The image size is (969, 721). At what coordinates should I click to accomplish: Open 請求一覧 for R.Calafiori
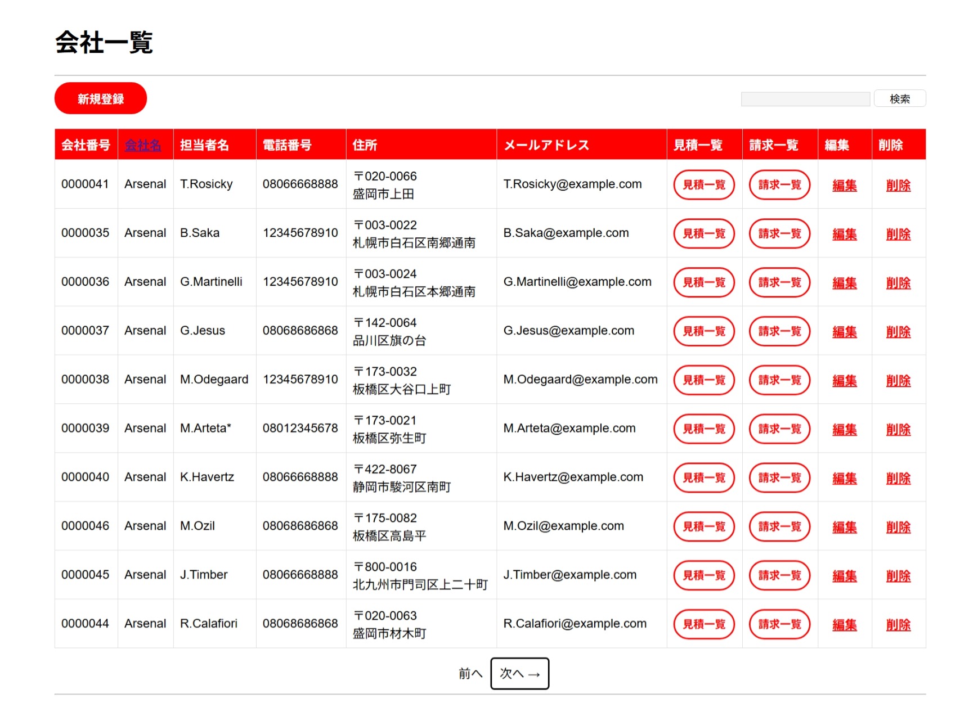(x=779, y=624)
